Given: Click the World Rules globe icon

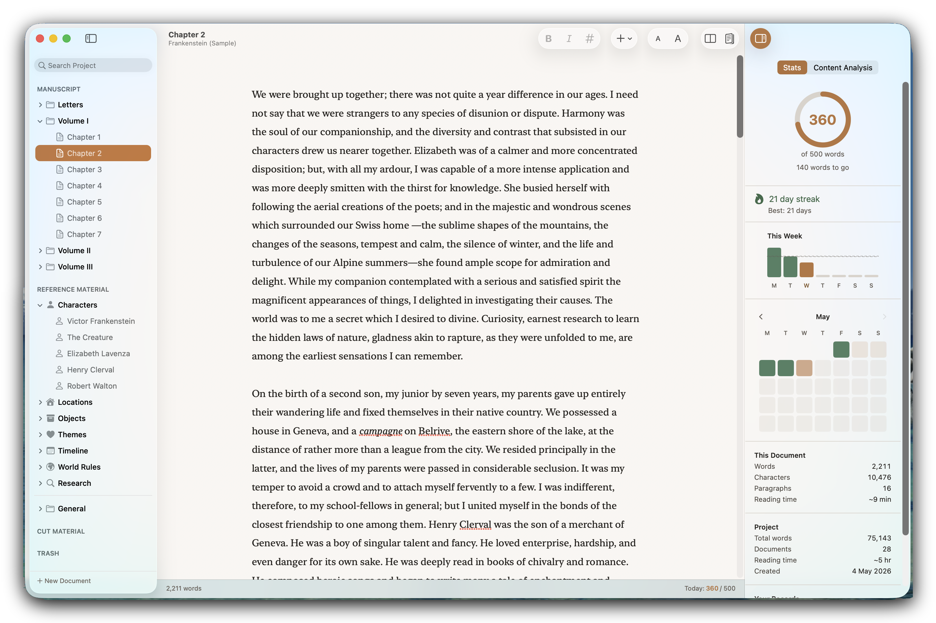Looking at the screenshot, I should [50, 467].
